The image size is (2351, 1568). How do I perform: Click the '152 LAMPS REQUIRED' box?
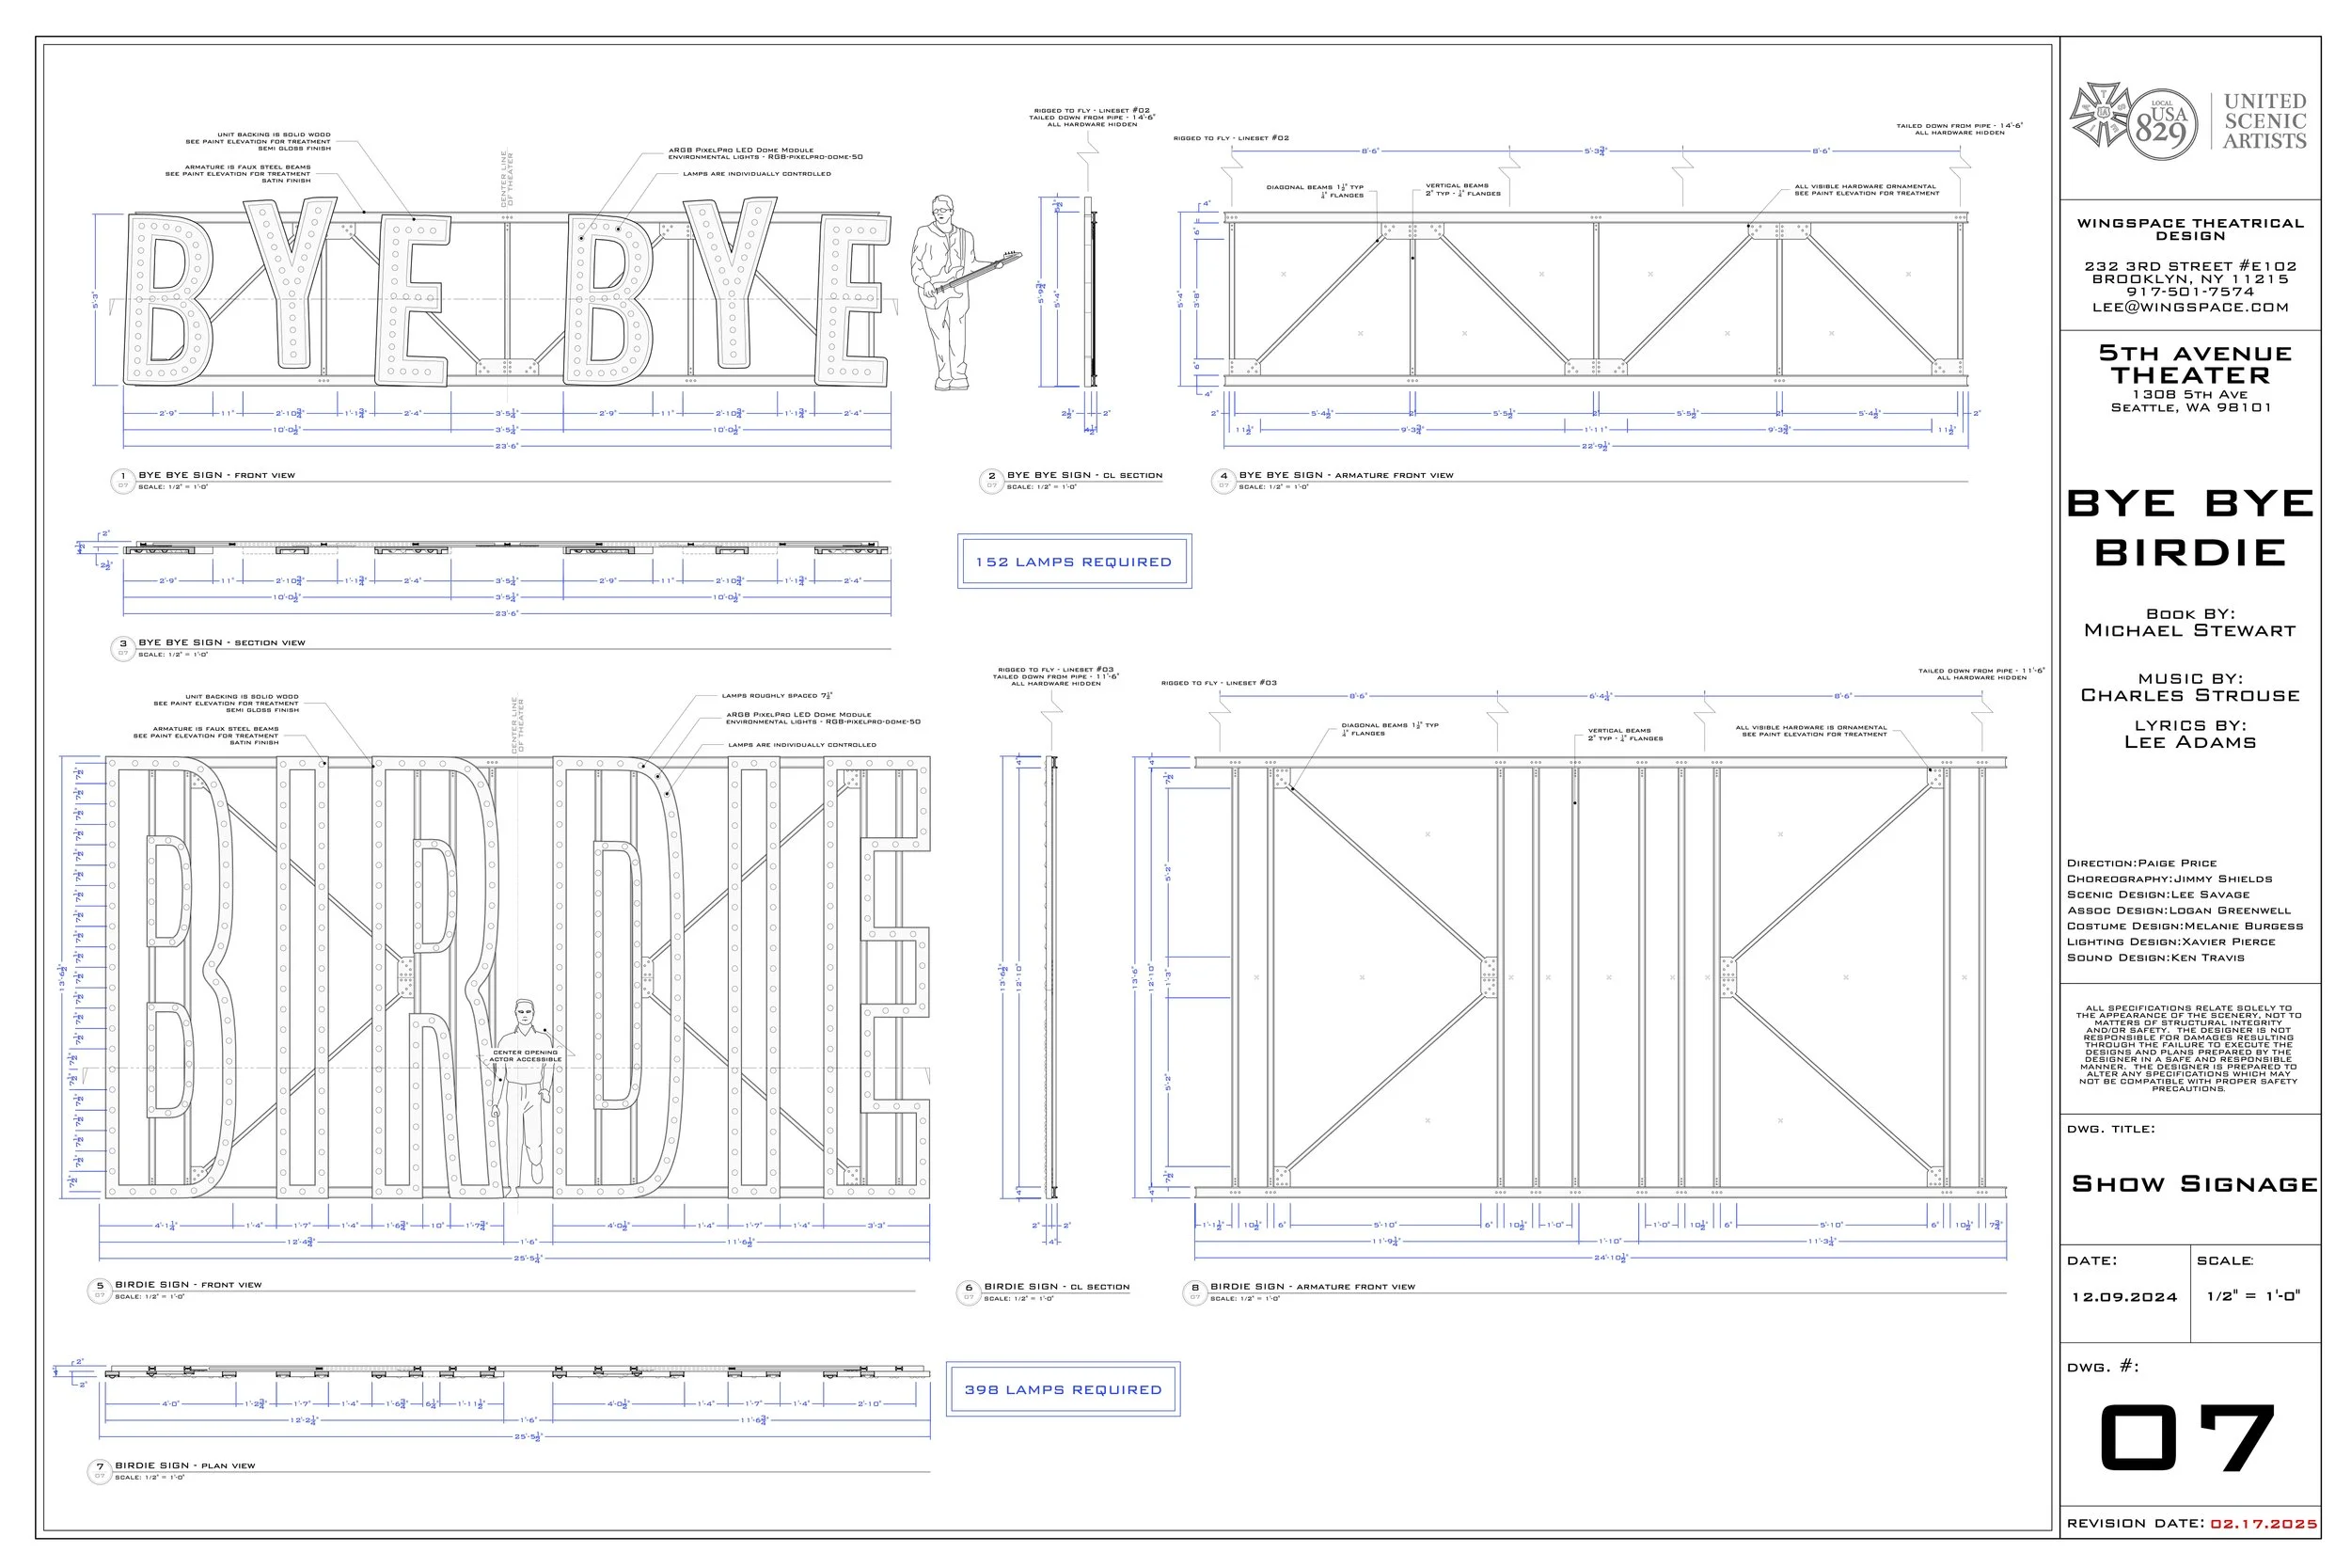point(1074,562)
